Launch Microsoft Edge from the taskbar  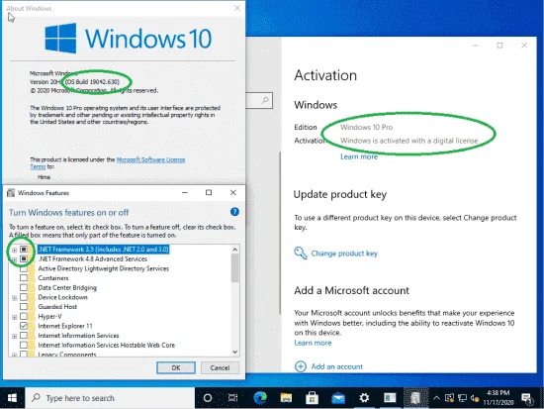click(x=260, y=398)
